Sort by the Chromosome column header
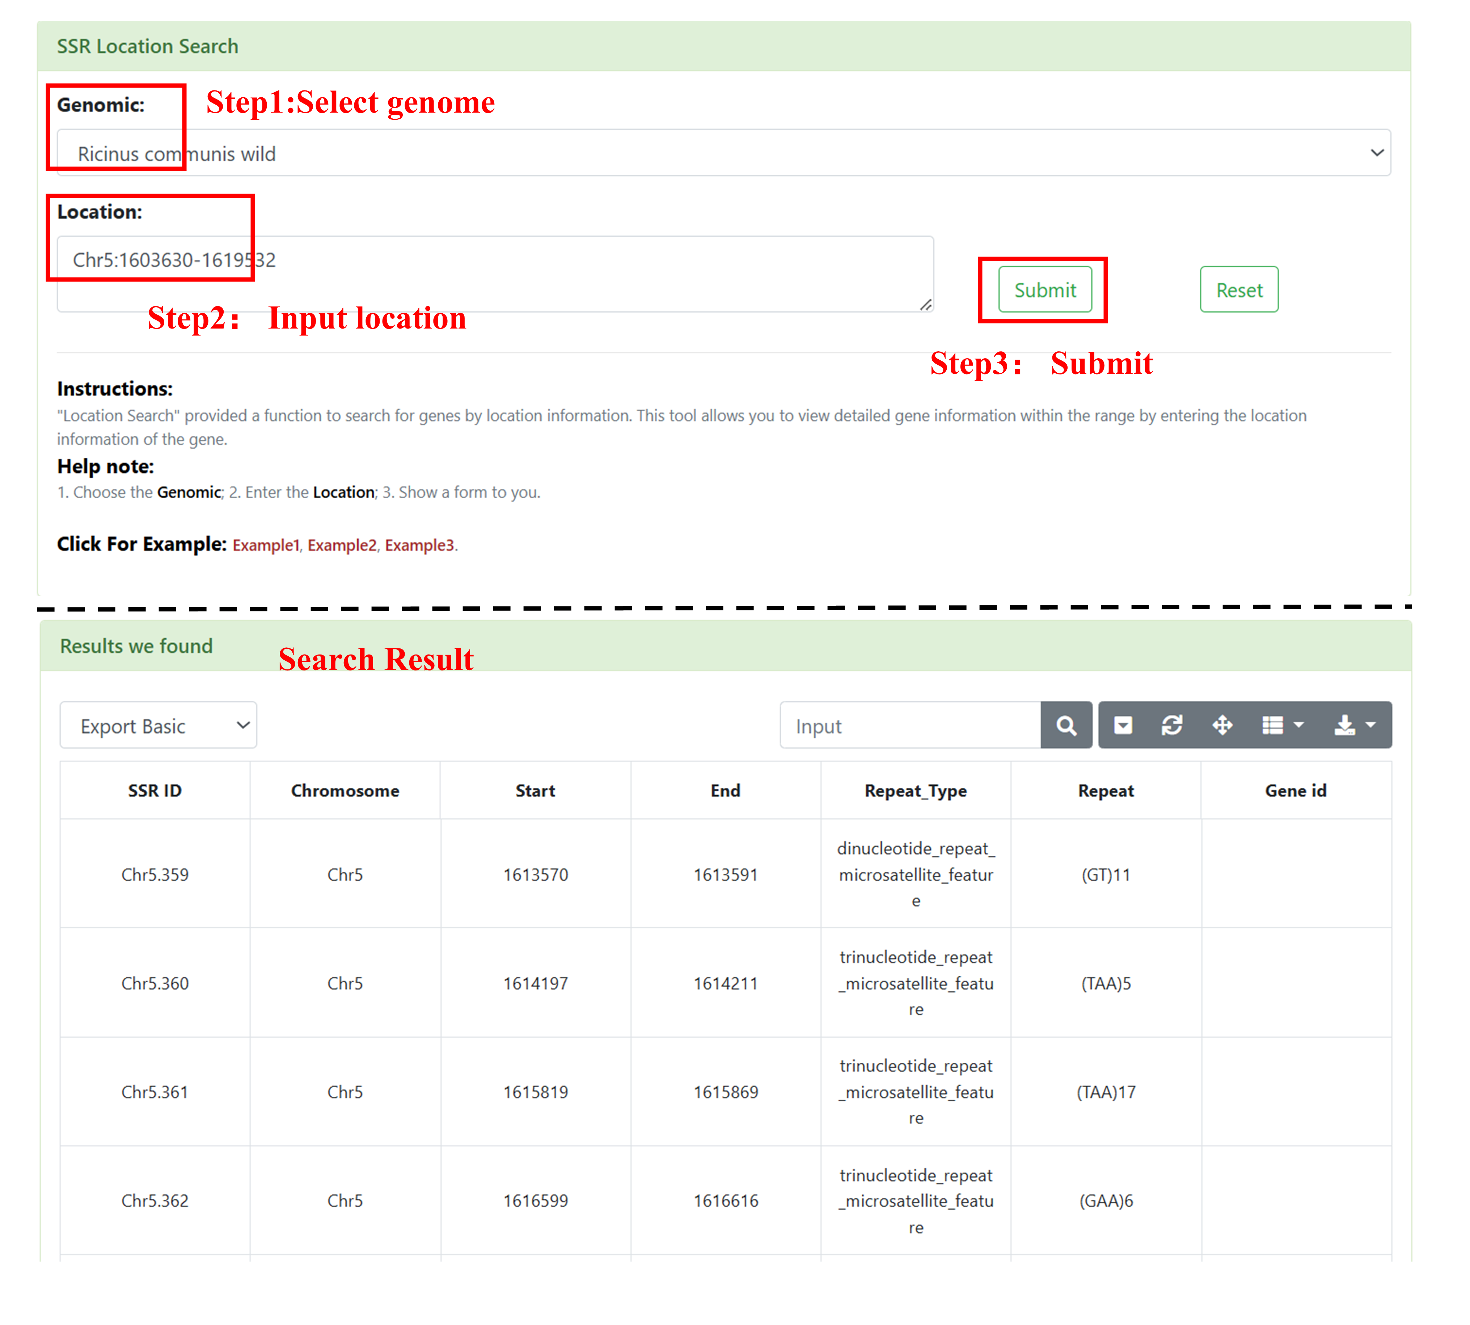The image size is (1470, 1325). (345, 791)
